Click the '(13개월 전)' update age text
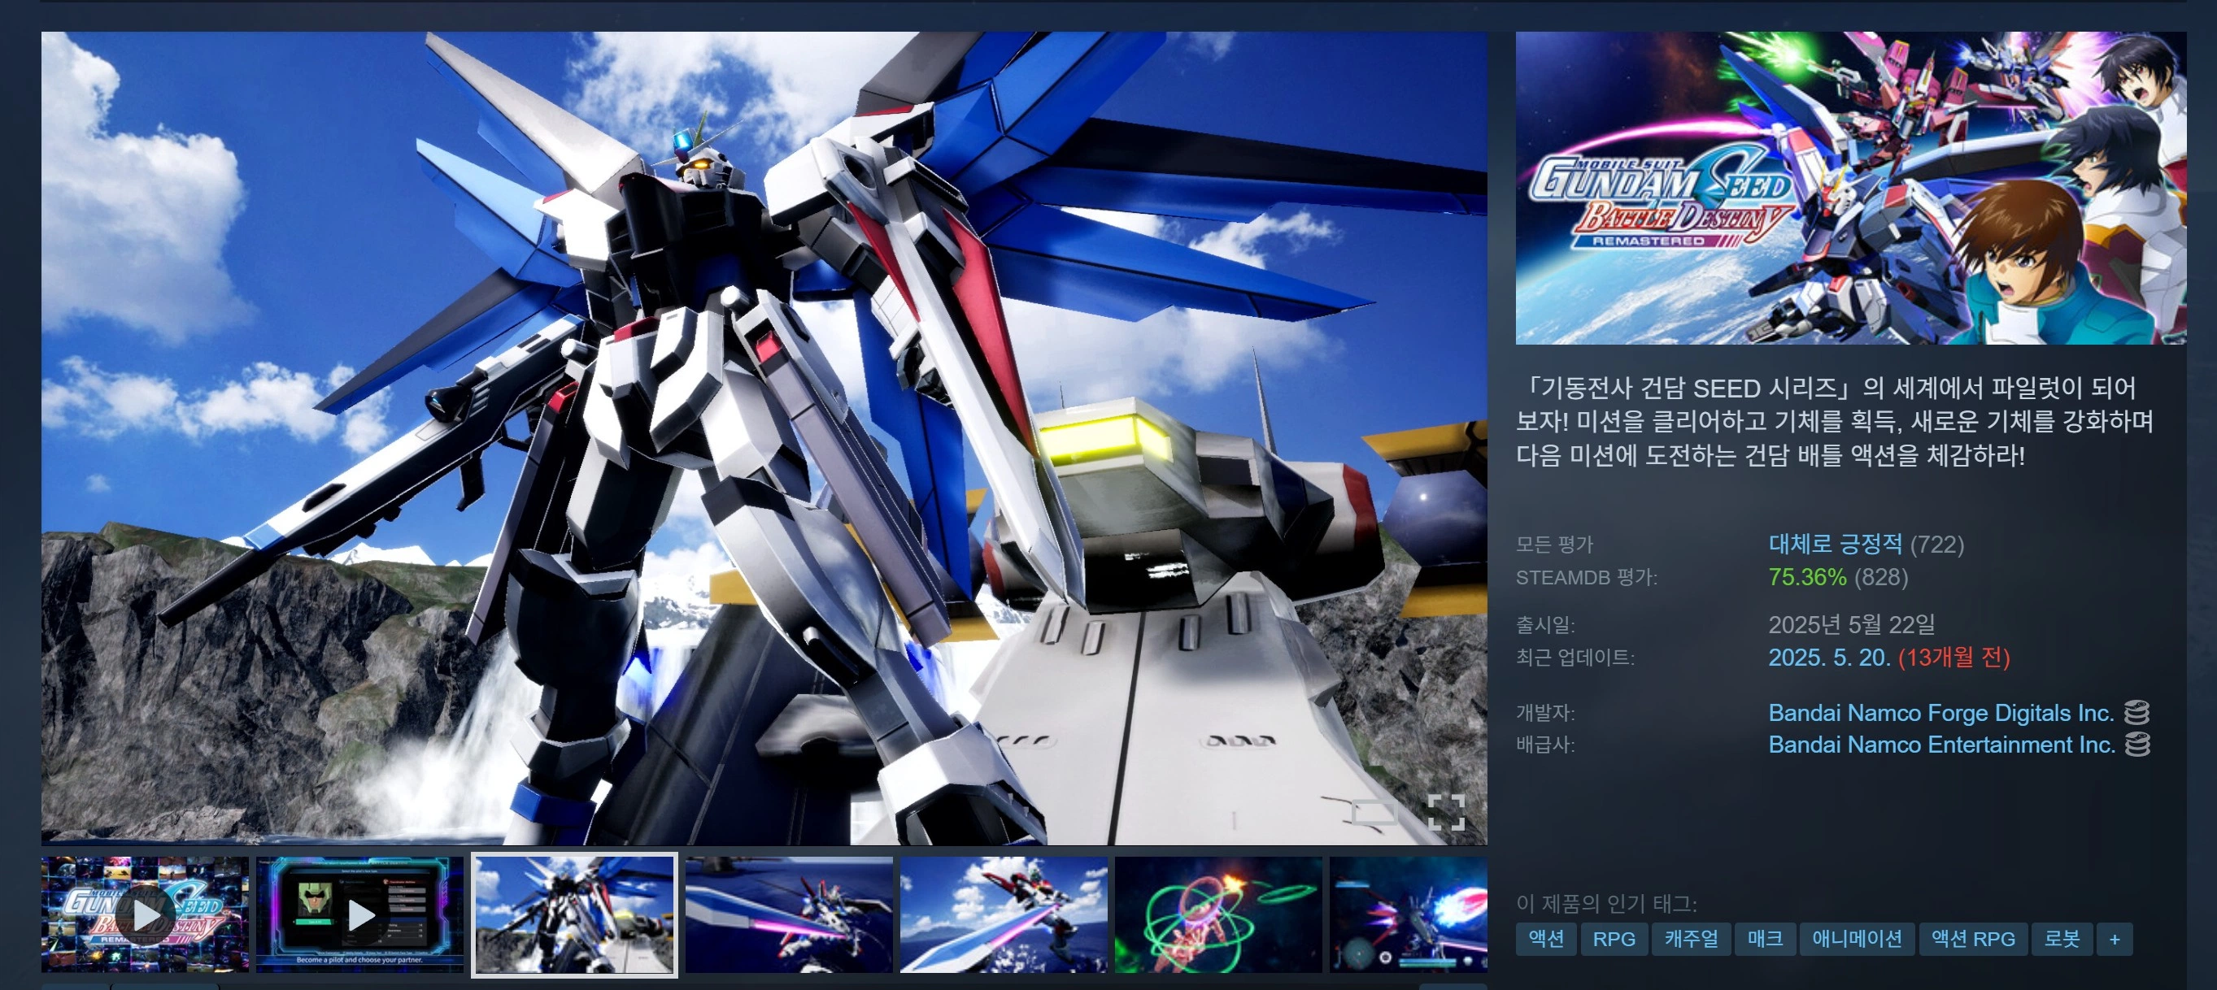The width and height of the screenshot is (2217, 990). 1953,657
